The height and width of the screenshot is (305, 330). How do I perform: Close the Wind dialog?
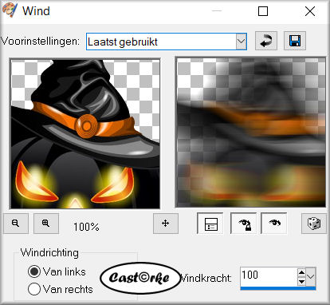[x=310, y=11]
